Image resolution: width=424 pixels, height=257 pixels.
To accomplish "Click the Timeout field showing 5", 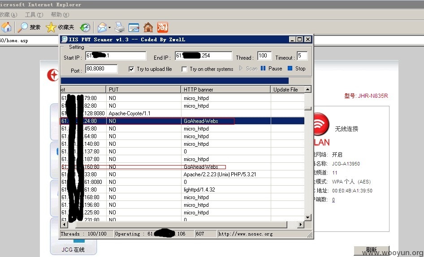I will tap(302, 56).
